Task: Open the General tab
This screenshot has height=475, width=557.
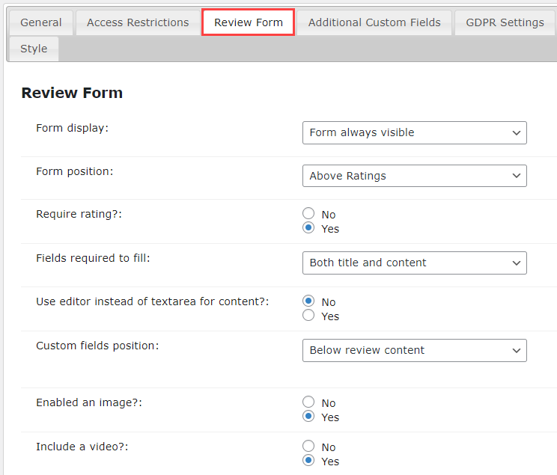Action: [41, 22]
